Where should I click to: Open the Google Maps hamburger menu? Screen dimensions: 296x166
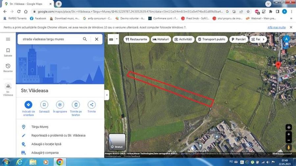pos(8,39)
